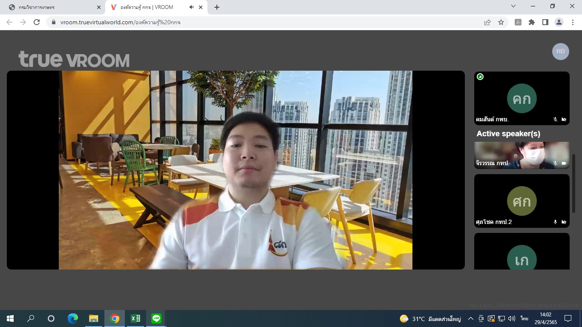Image resolution: width=582 pixels, height=327 pixels.
Task: Toggle camera icon on จิรวรรณ กทป. tile
Action: (x=564, y=163)
